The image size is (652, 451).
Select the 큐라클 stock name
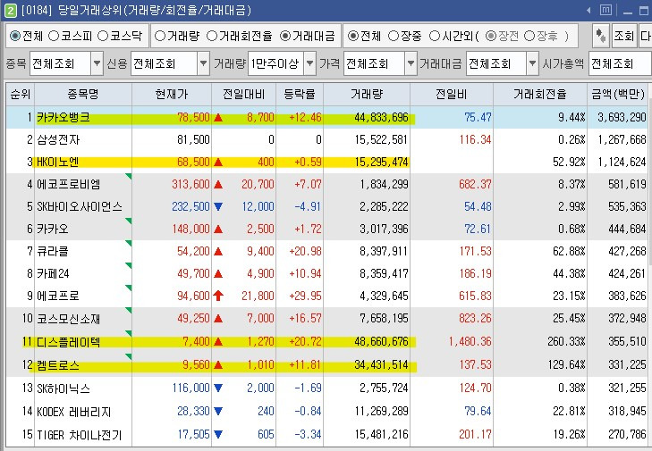coord(53,251)
